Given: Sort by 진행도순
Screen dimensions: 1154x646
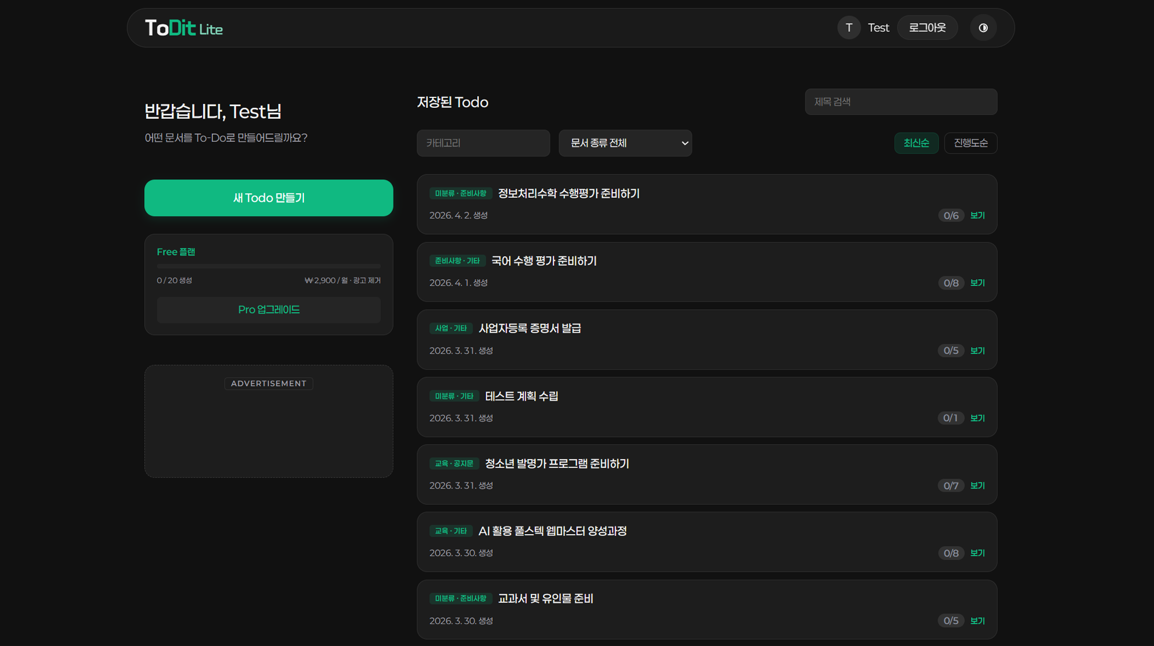Looking at the screenshot, I should (971, 143).
